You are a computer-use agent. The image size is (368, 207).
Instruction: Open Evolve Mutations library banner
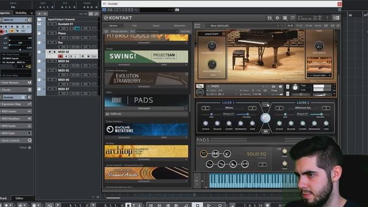(147, 129)
